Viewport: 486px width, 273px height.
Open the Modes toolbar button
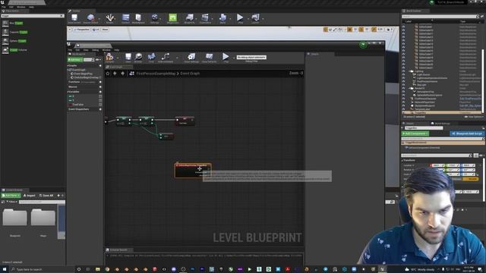pos(109,18)
